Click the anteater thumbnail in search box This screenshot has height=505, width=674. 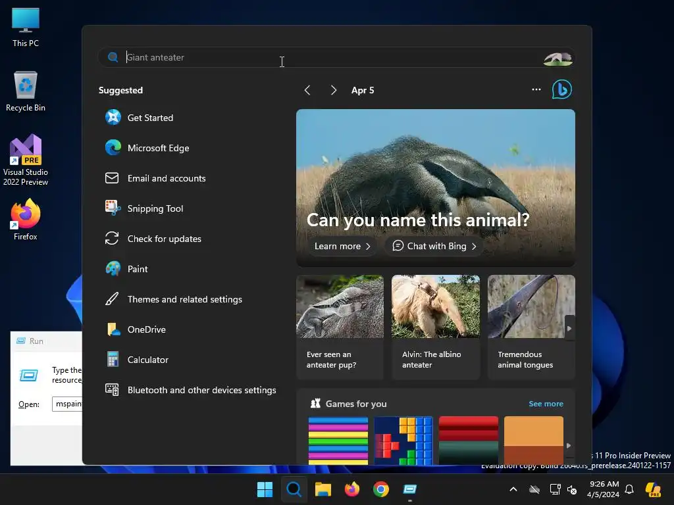[x=557, y=58]
